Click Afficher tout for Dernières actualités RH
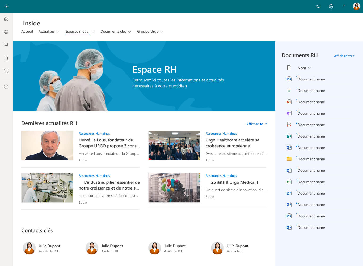Image resolution: width=363 pixels, height=266 pixels. tap(256, 124)
